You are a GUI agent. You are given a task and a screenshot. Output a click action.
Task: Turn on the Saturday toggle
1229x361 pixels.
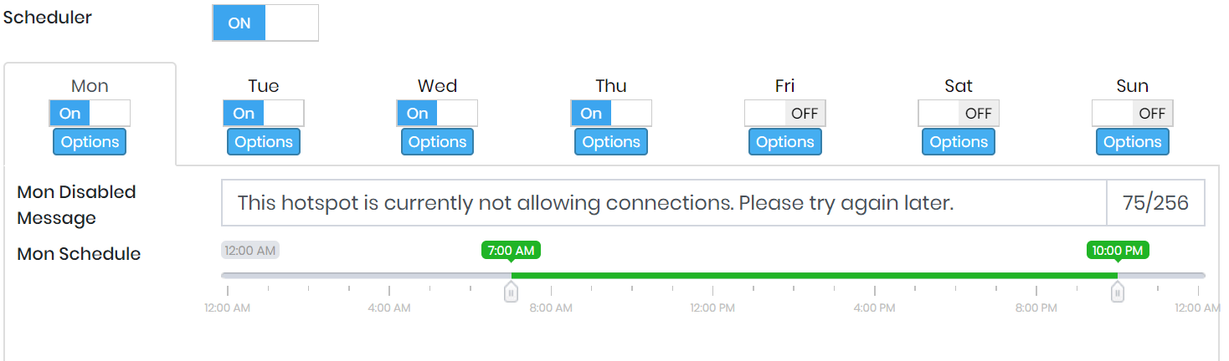(958, 113)
